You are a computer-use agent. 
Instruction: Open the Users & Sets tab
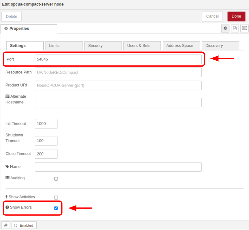[x=142, y=46]
